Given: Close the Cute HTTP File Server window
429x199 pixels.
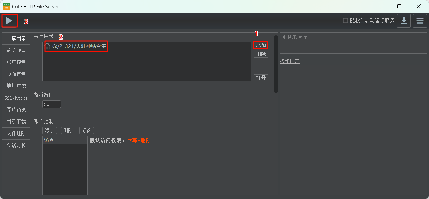Looking at the screenshot, I should [x=419, y=6].
